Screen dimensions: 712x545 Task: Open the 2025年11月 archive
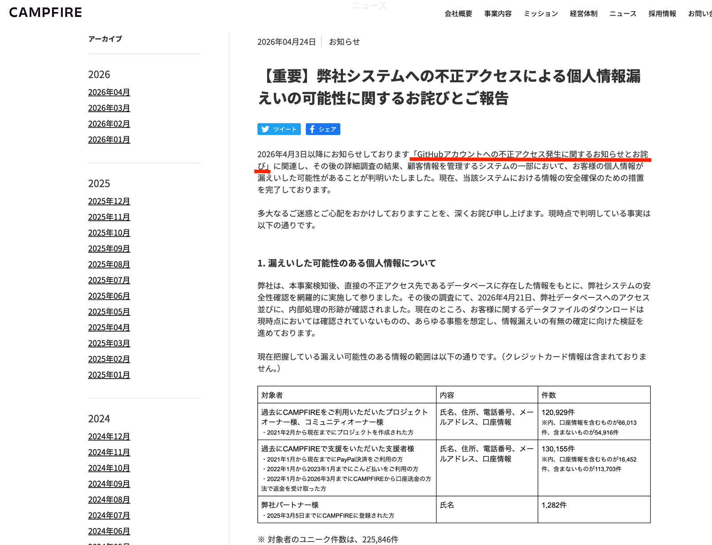coord(109,217)
